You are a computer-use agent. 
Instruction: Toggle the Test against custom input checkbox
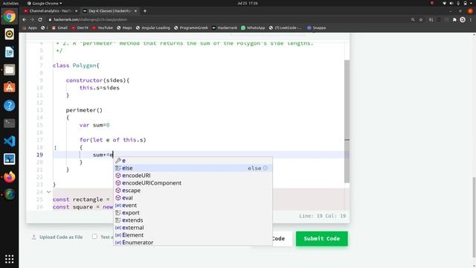point(94,237)
